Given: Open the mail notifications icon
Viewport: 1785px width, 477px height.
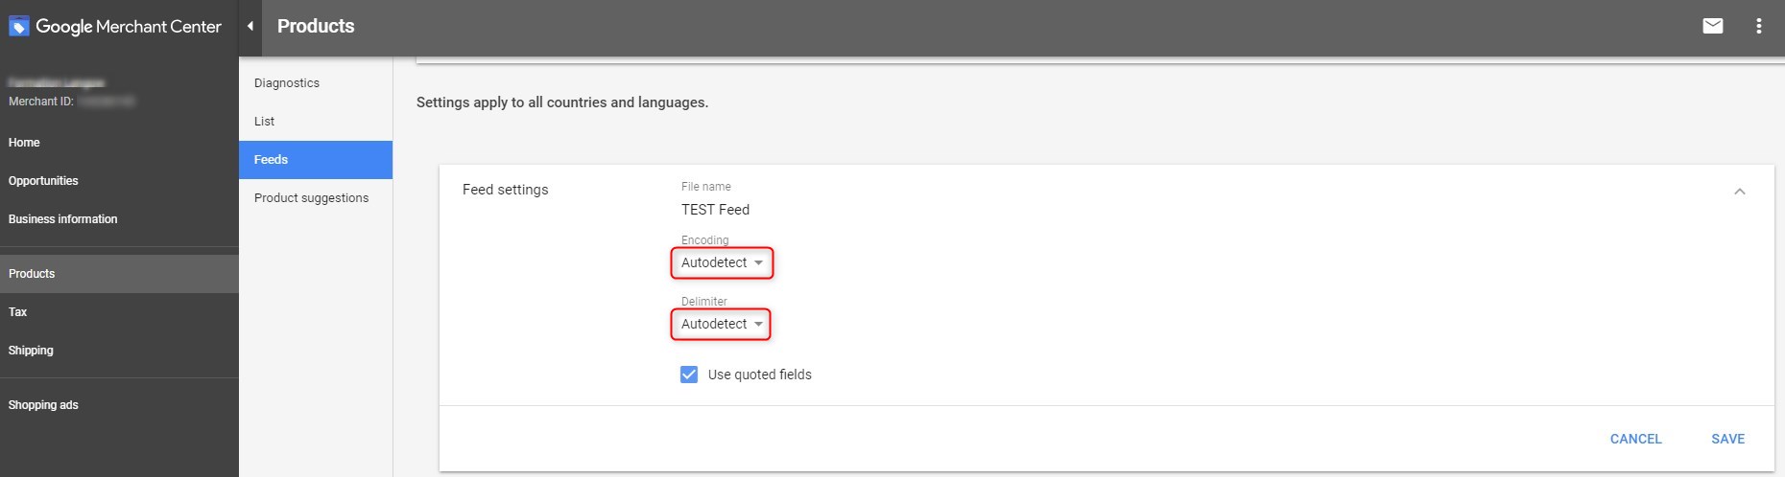Looking at the screenshot, I should click(1712, 27).
